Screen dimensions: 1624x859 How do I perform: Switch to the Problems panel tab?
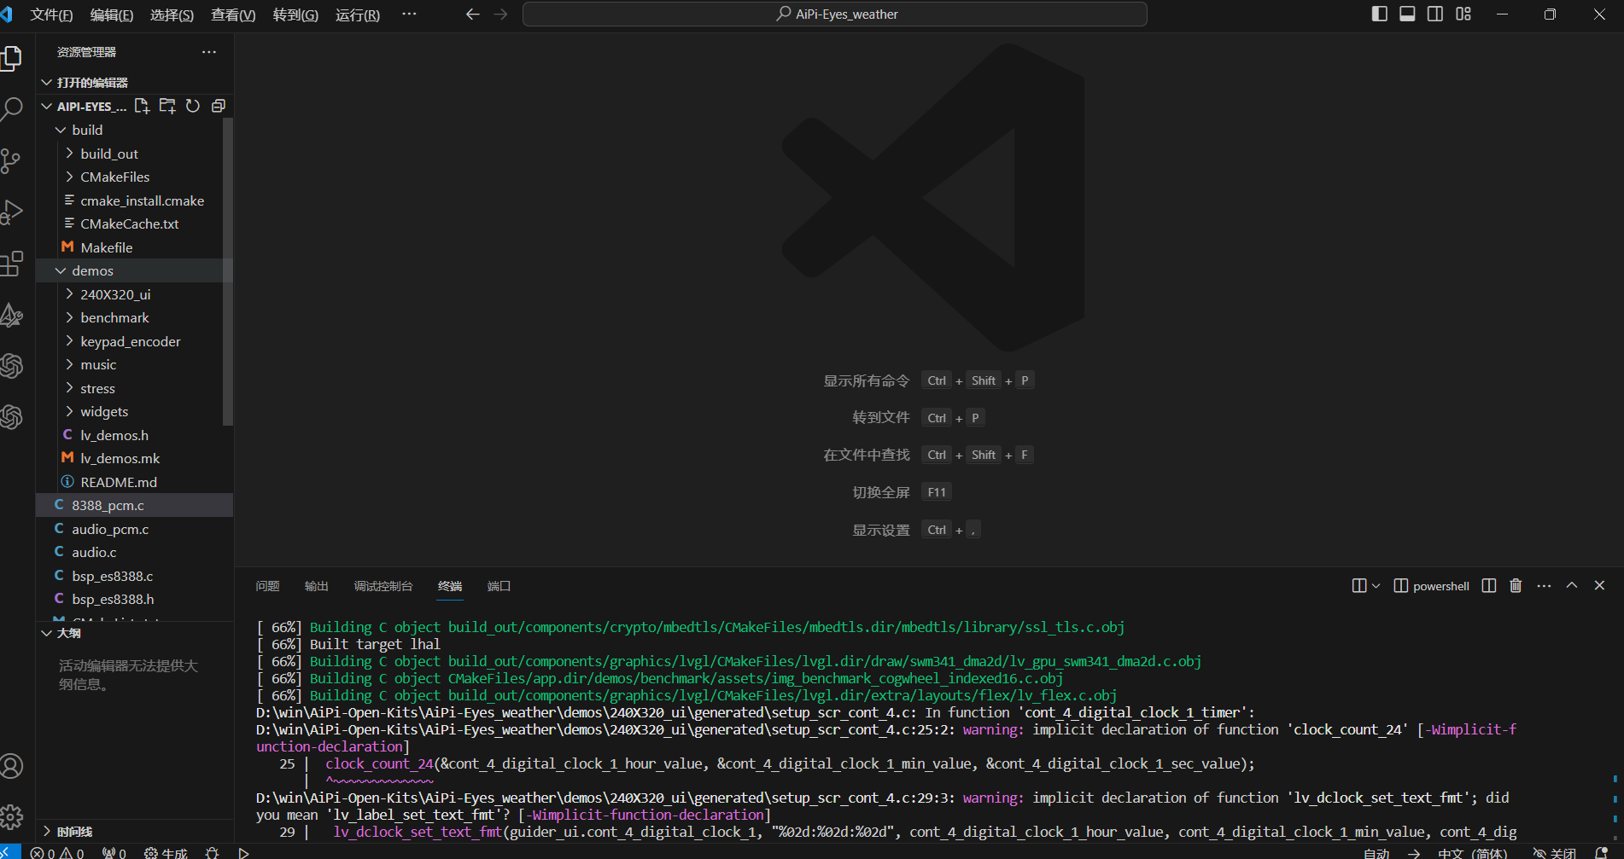pos(267,586)
